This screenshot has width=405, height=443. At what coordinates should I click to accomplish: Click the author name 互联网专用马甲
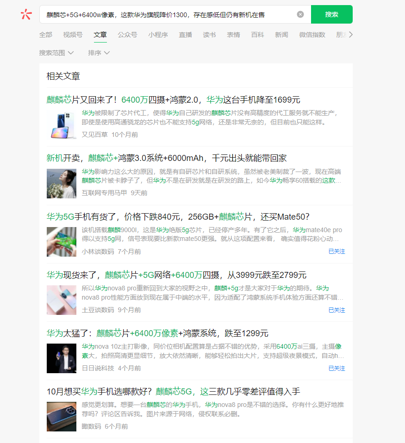point(104,193)
